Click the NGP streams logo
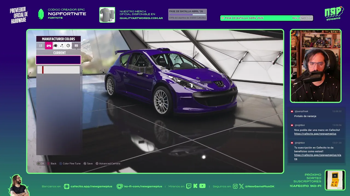350x196 pixels. coord(334,13)
